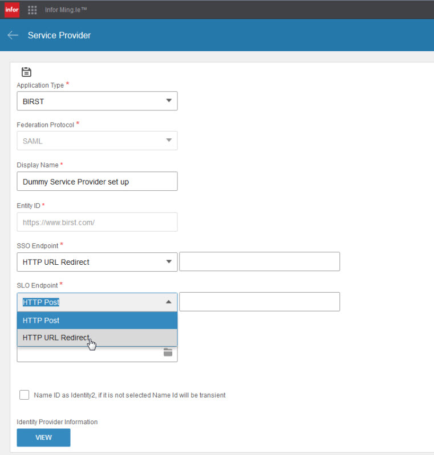The image size is (434, 455).
Task: Collapse the SLO Endpoint dropdown arrow
Action: (169, 302)
